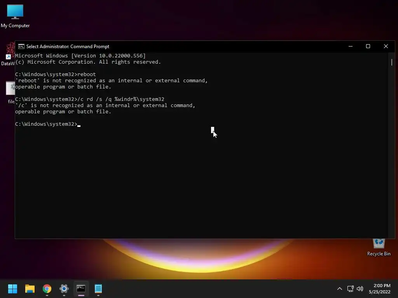Screen dimensions: 398x298
Task: Click the "'/c' is not recognized" error line
Action: (x=105, y=106)
